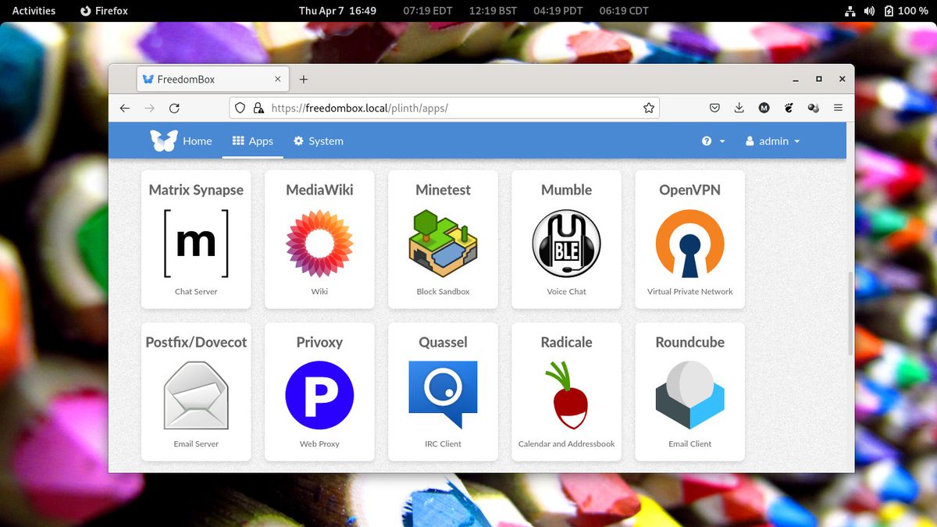This screenshot has width=937, height=527.
Task: Click the FreedomBox butterfly logo
Action: click(162, 141)
